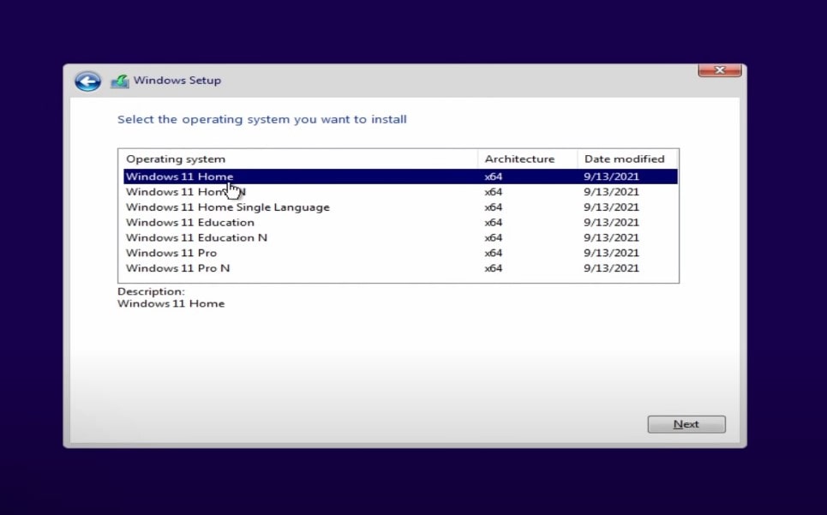
Task: Click 9/13/2021 in the Windows 11 Pro row
Action: click(x=611, y=253)
